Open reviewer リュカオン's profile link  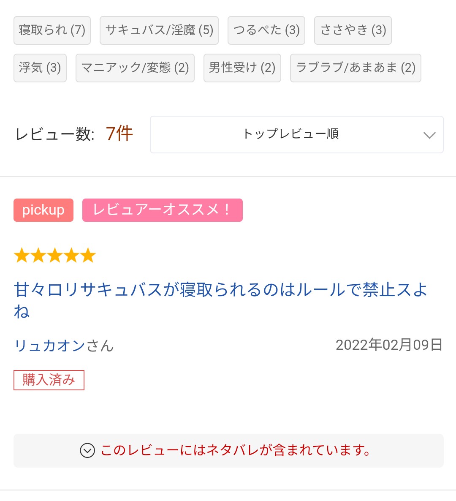tap(50, 346)
